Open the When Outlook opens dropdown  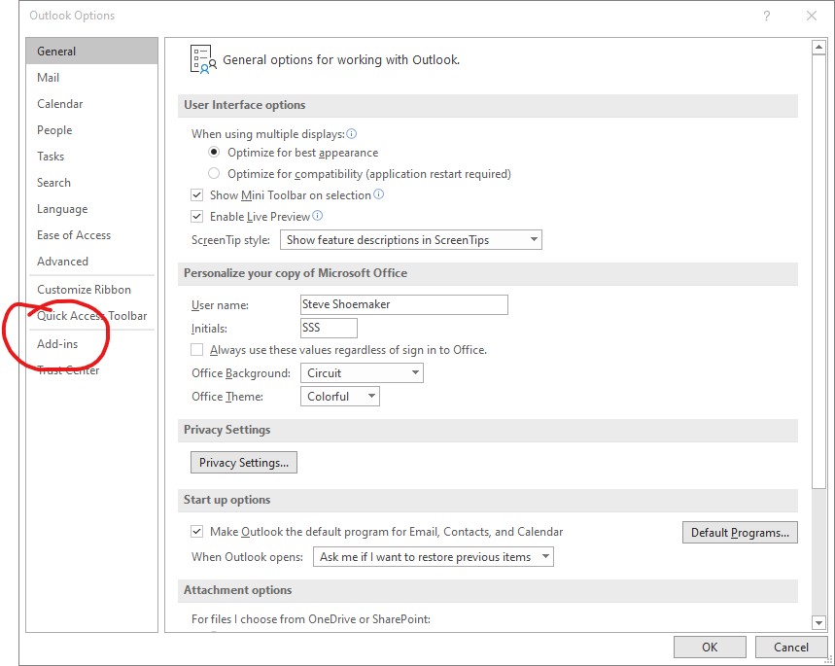coord(433,557)
